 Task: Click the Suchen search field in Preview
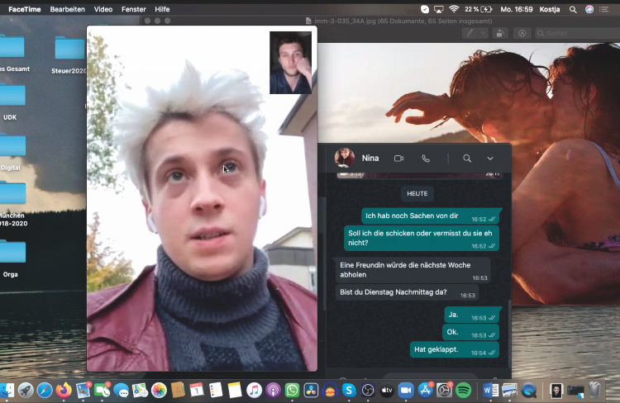577,34
